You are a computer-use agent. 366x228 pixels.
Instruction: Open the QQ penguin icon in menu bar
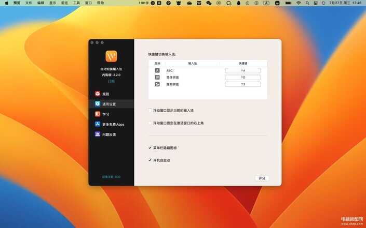coord(239,3)
